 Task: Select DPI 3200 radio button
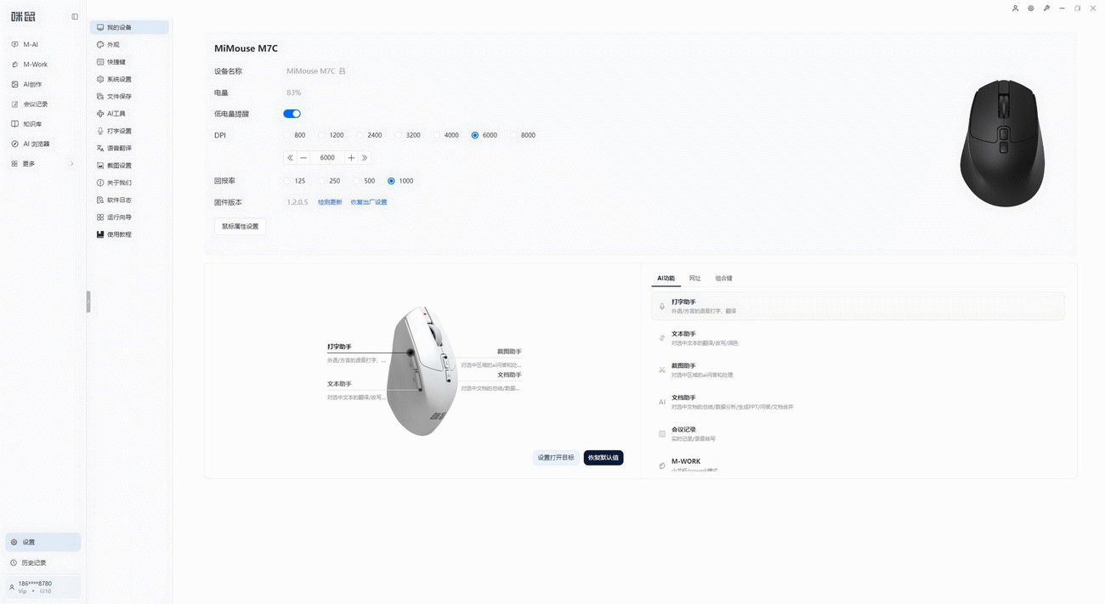coord(399,135)
